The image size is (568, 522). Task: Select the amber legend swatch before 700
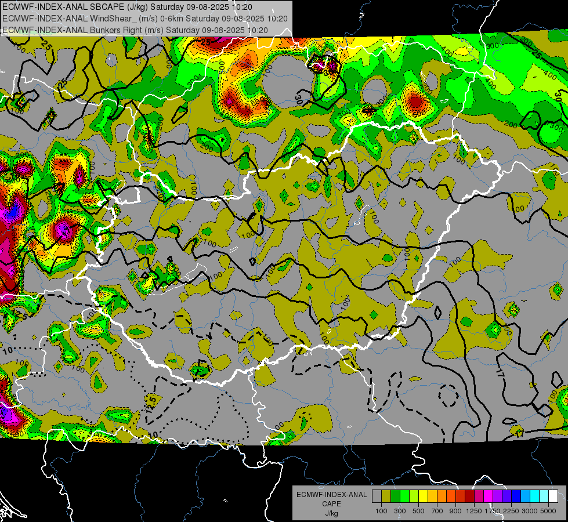click(x=432, y=496)
